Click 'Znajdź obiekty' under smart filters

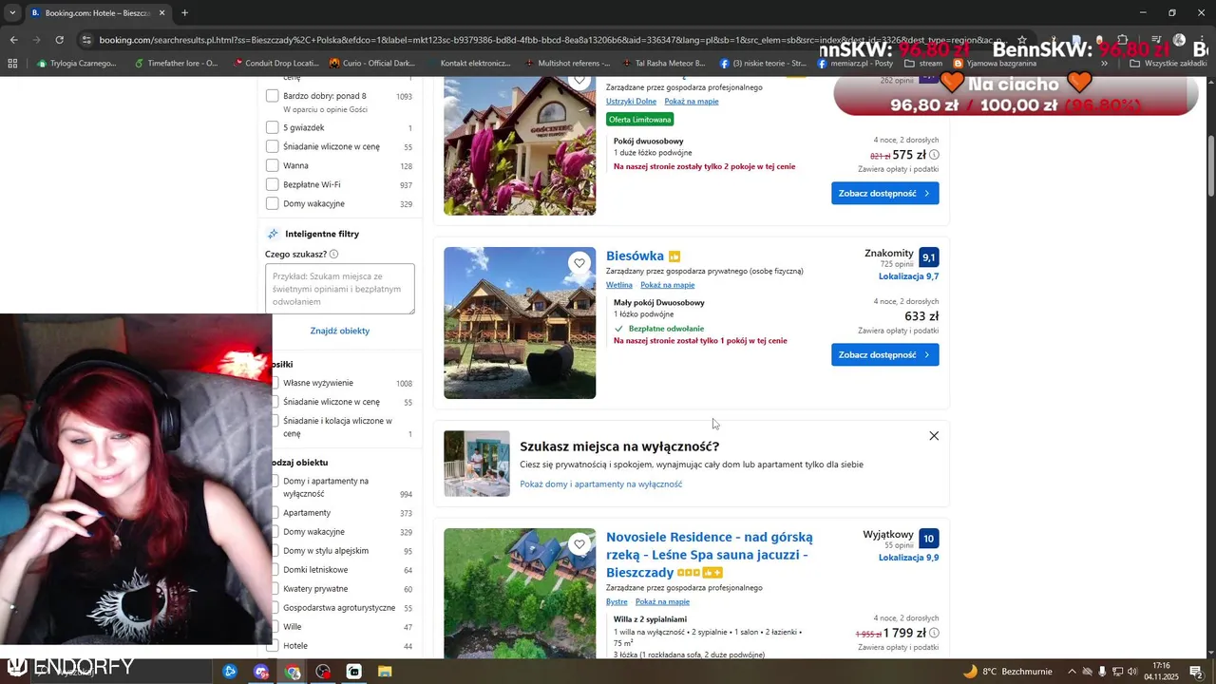click(x=339, y=331)
